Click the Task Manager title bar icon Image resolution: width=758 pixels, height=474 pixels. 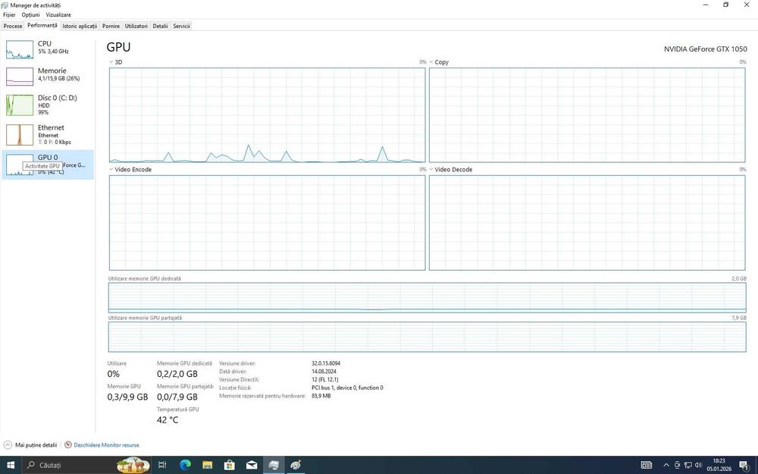5,5
